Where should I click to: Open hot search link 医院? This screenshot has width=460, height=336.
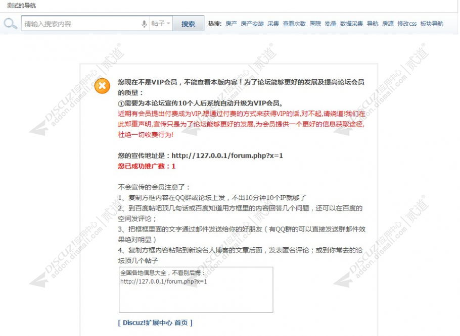click(x=315, y=24)
